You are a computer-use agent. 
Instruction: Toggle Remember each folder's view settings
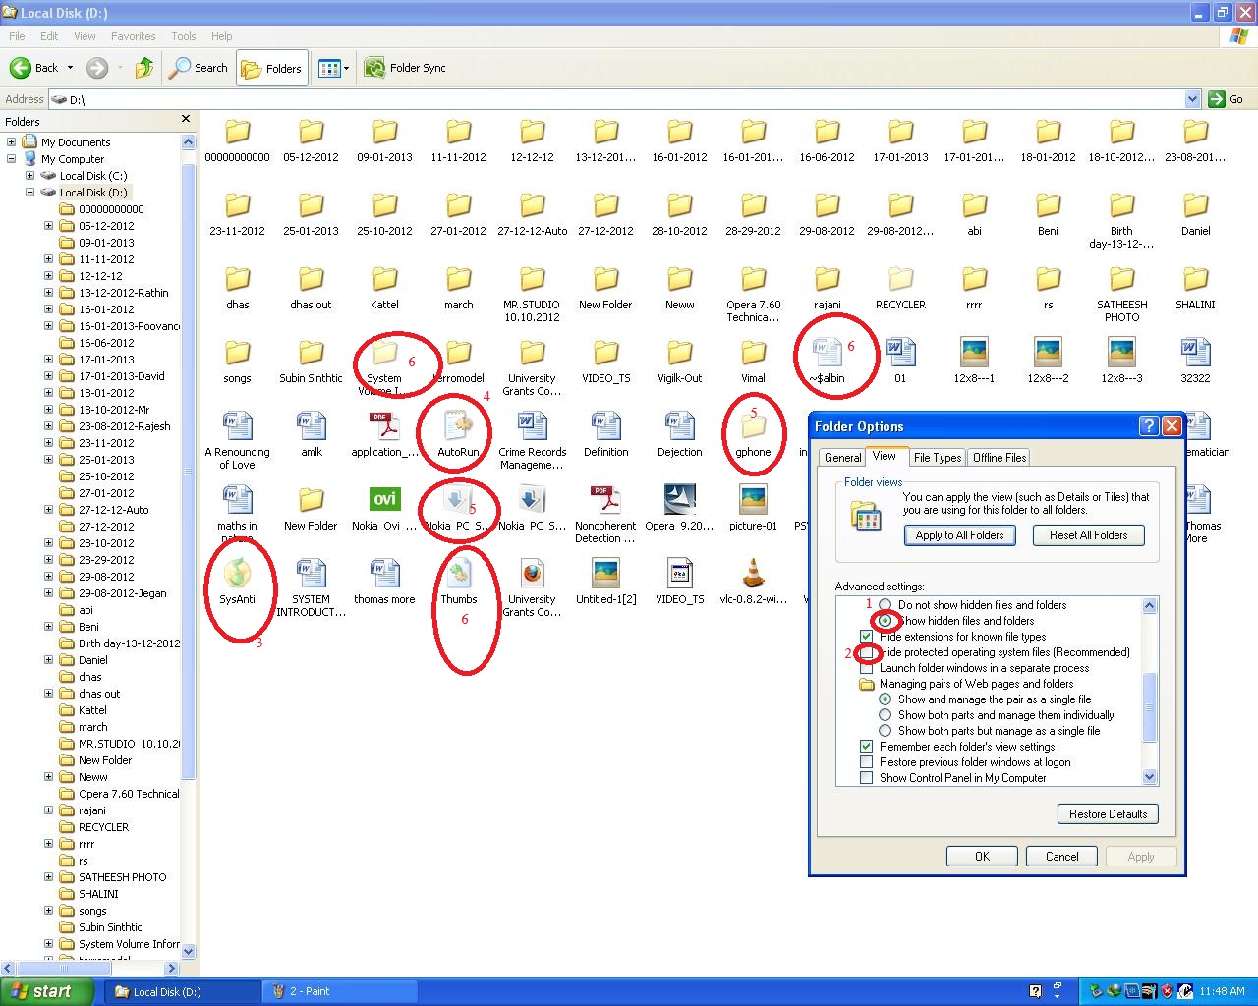pyautogui.click(x=866, y=747)
